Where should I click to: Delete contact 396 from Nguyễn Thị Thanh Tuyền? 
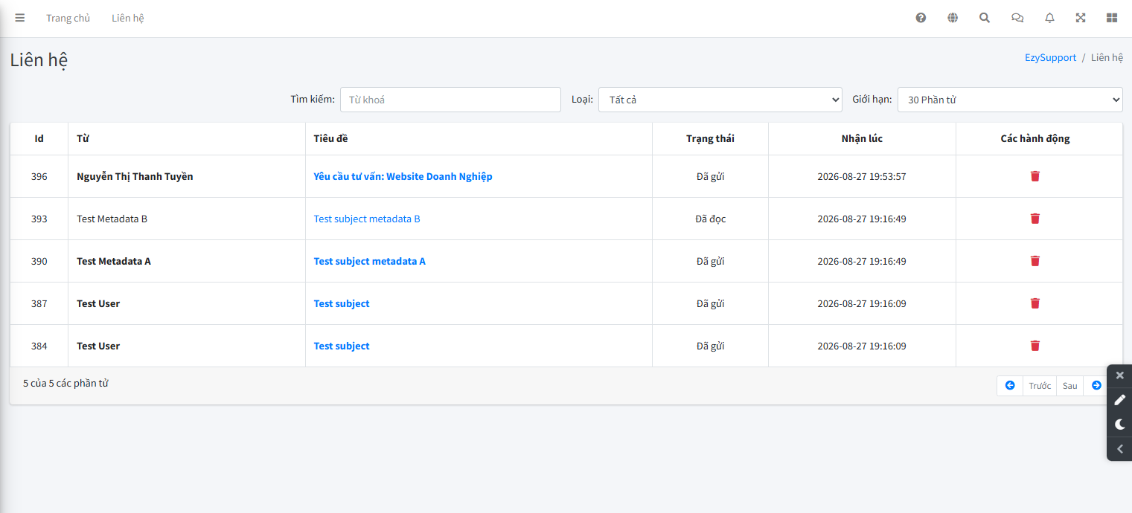coord(1035,176)
